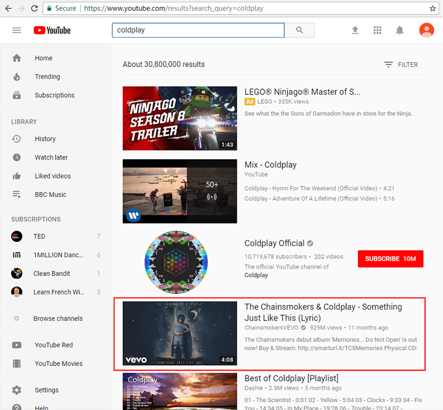Click the browser forward arrow
Screen dimensions: 443x410
(21, 8)
